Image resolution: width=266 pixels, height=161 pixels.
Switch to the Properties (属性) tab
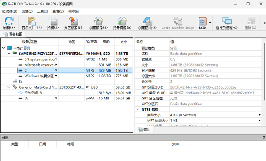pyautogui.click(x=145, y=129)
